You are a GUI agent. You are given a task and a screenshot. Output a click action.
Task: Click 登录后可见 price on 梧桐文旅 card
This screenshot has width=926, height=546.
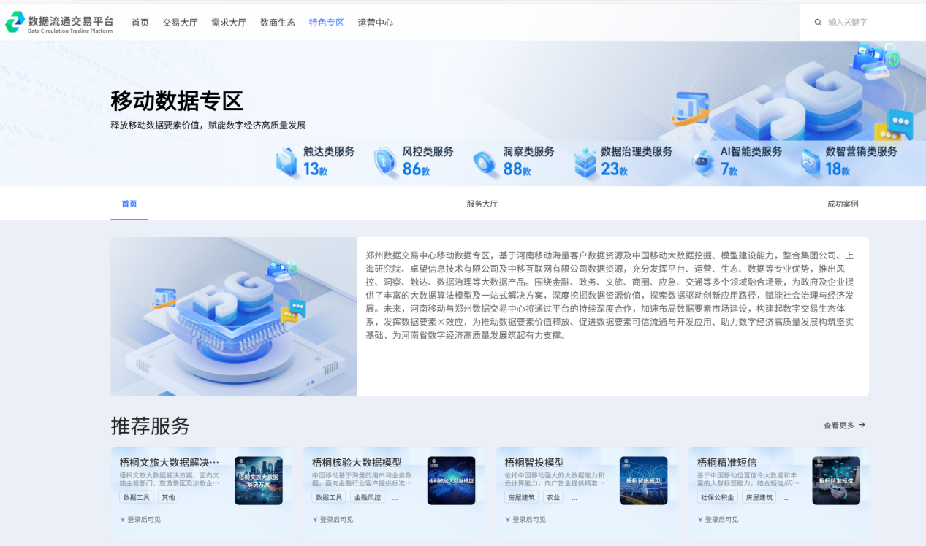(x=140, y=520)
